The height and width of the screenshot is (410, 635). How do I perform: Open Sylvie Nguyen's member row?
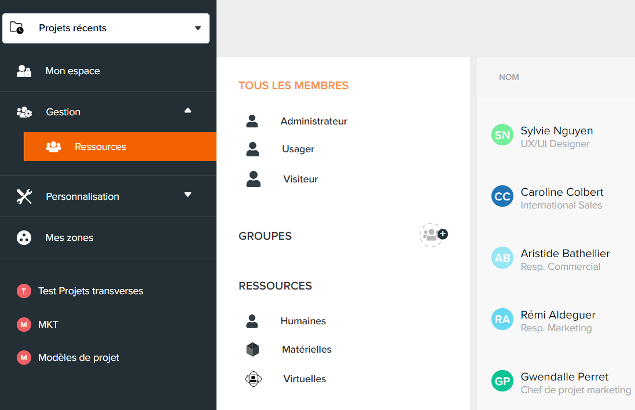click(x=556, y=137)
